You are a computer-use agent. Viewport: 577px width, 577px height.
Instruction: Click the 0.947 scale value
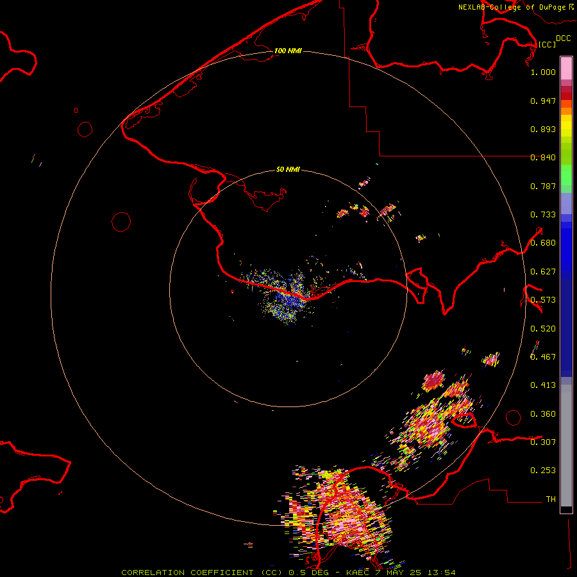[543, 101]
